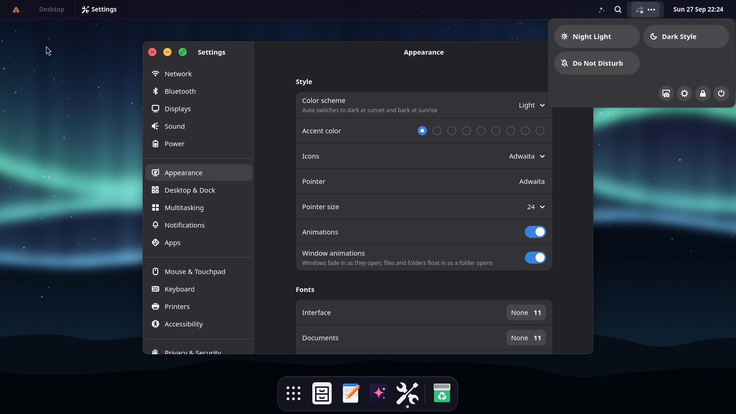Choose the second accent color circle

pos(437,131)
